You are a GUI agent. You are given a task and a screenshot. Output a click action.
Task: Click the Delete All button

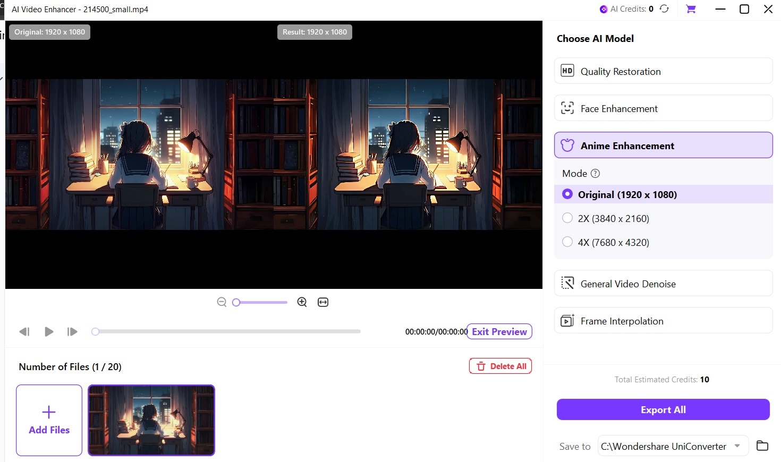[x=500, y=366]
